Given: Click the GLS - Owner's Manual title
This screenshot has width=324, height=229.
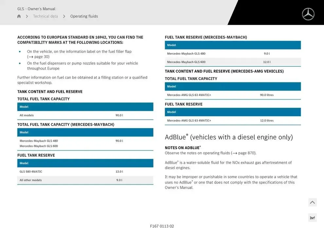Looking at the screenshot, I should pos(36,9).
